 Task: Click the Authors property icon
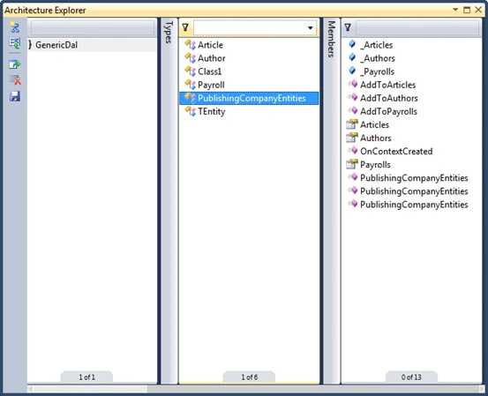(352, 138)
